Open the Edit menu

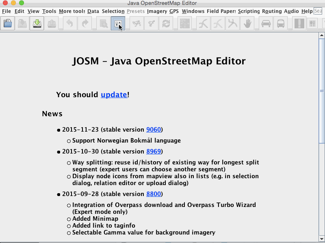(19, 11)
